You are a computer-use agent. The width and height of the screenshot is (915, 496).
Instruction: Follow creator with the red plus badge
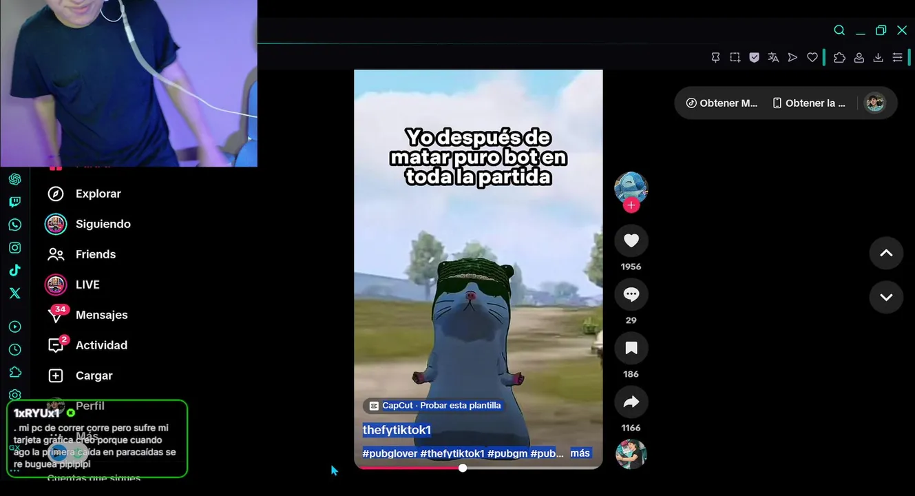(631, 205)
